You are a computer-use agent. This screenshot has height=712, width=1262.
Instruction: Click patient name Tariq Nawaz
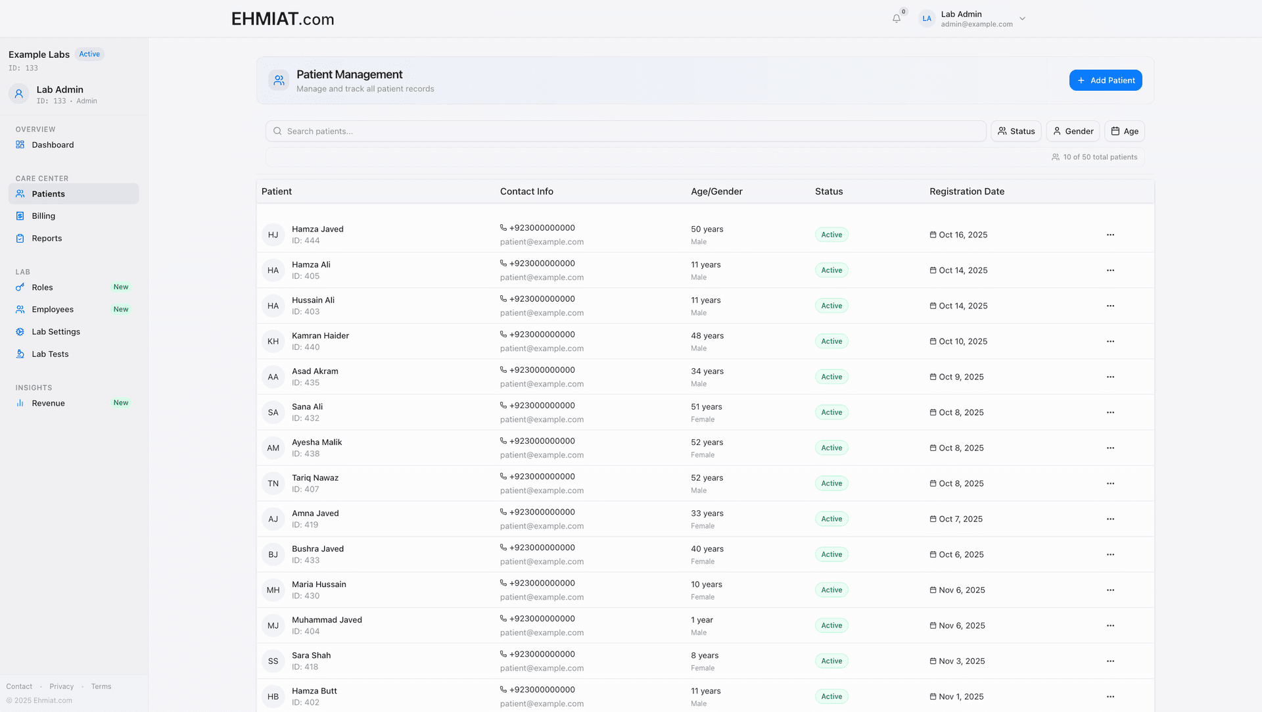(315, 478)
